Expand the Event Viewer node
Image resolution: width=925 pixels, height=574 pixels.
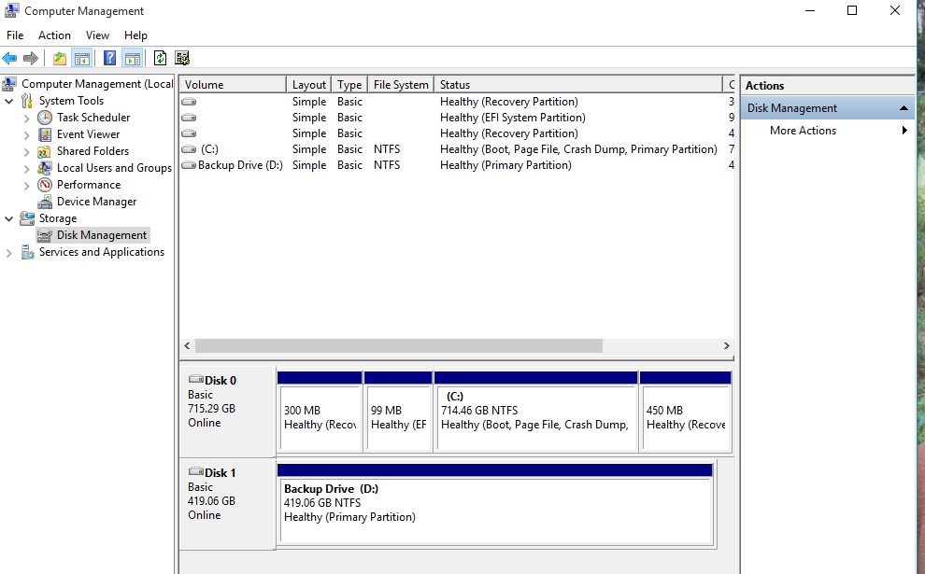26,135
